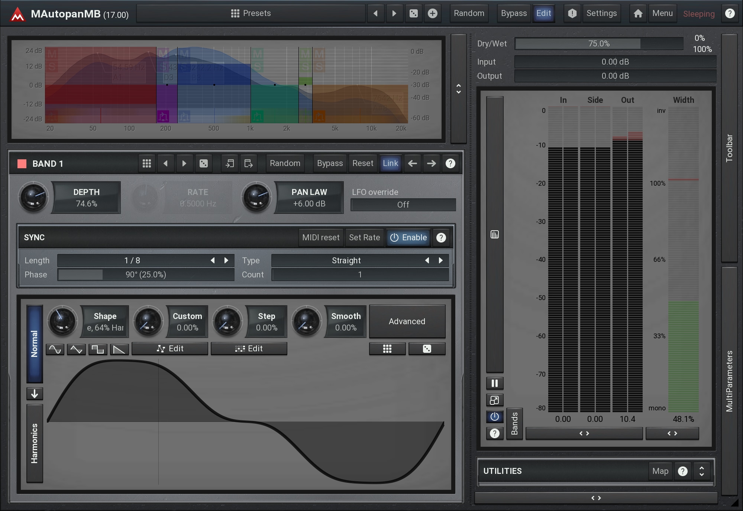Toggle the meters power button

(x=494, y=417)
